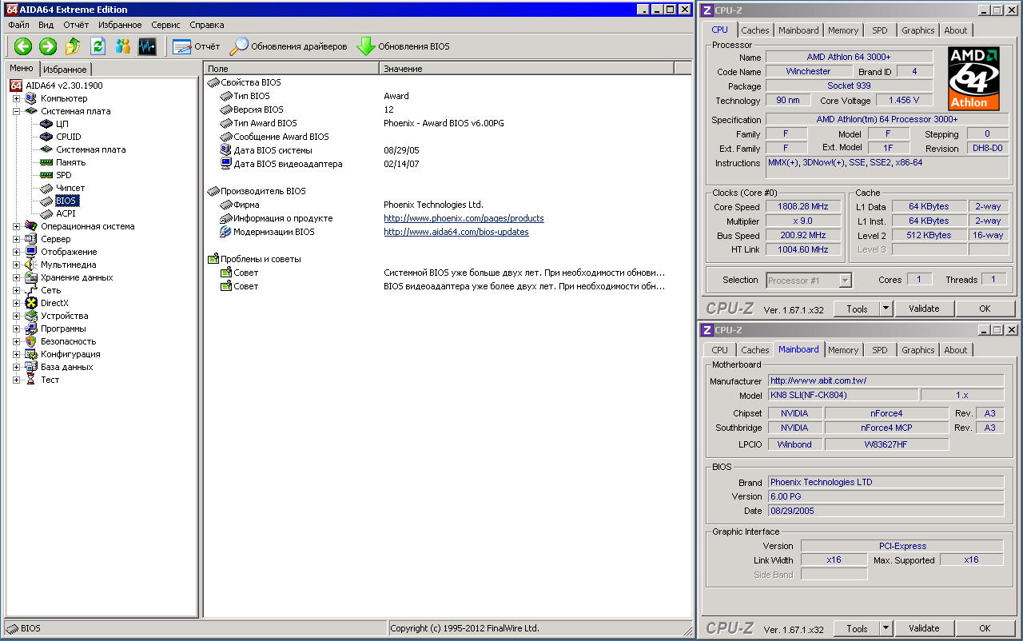
Task: Open the CPU tab in lower CPU-Z
Action: pyautogui.click(x=720, y=350)
